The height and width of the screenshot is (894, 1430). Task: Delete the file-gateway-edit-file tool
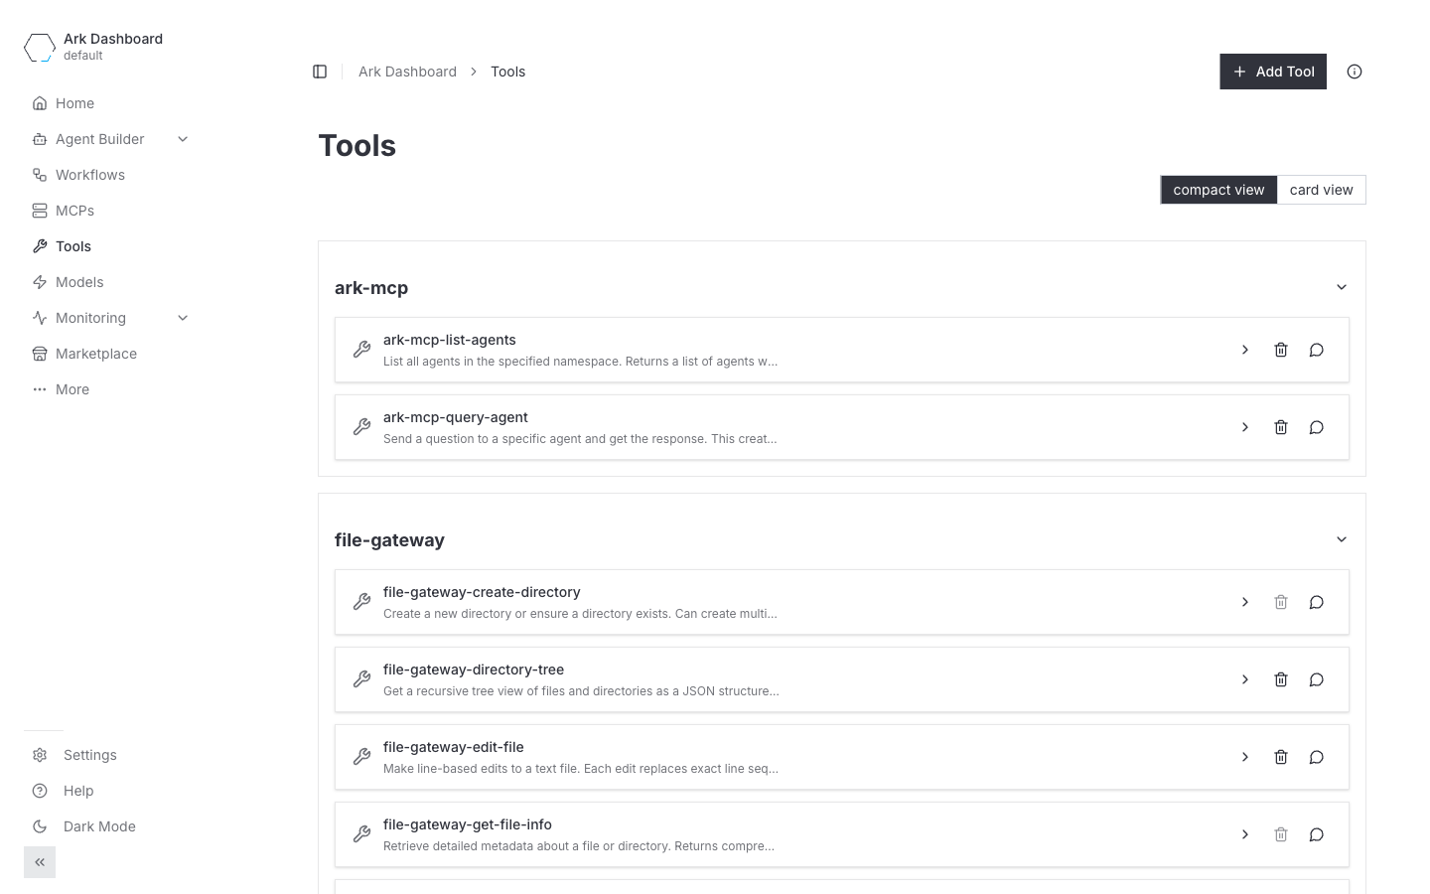[1281, 757]
